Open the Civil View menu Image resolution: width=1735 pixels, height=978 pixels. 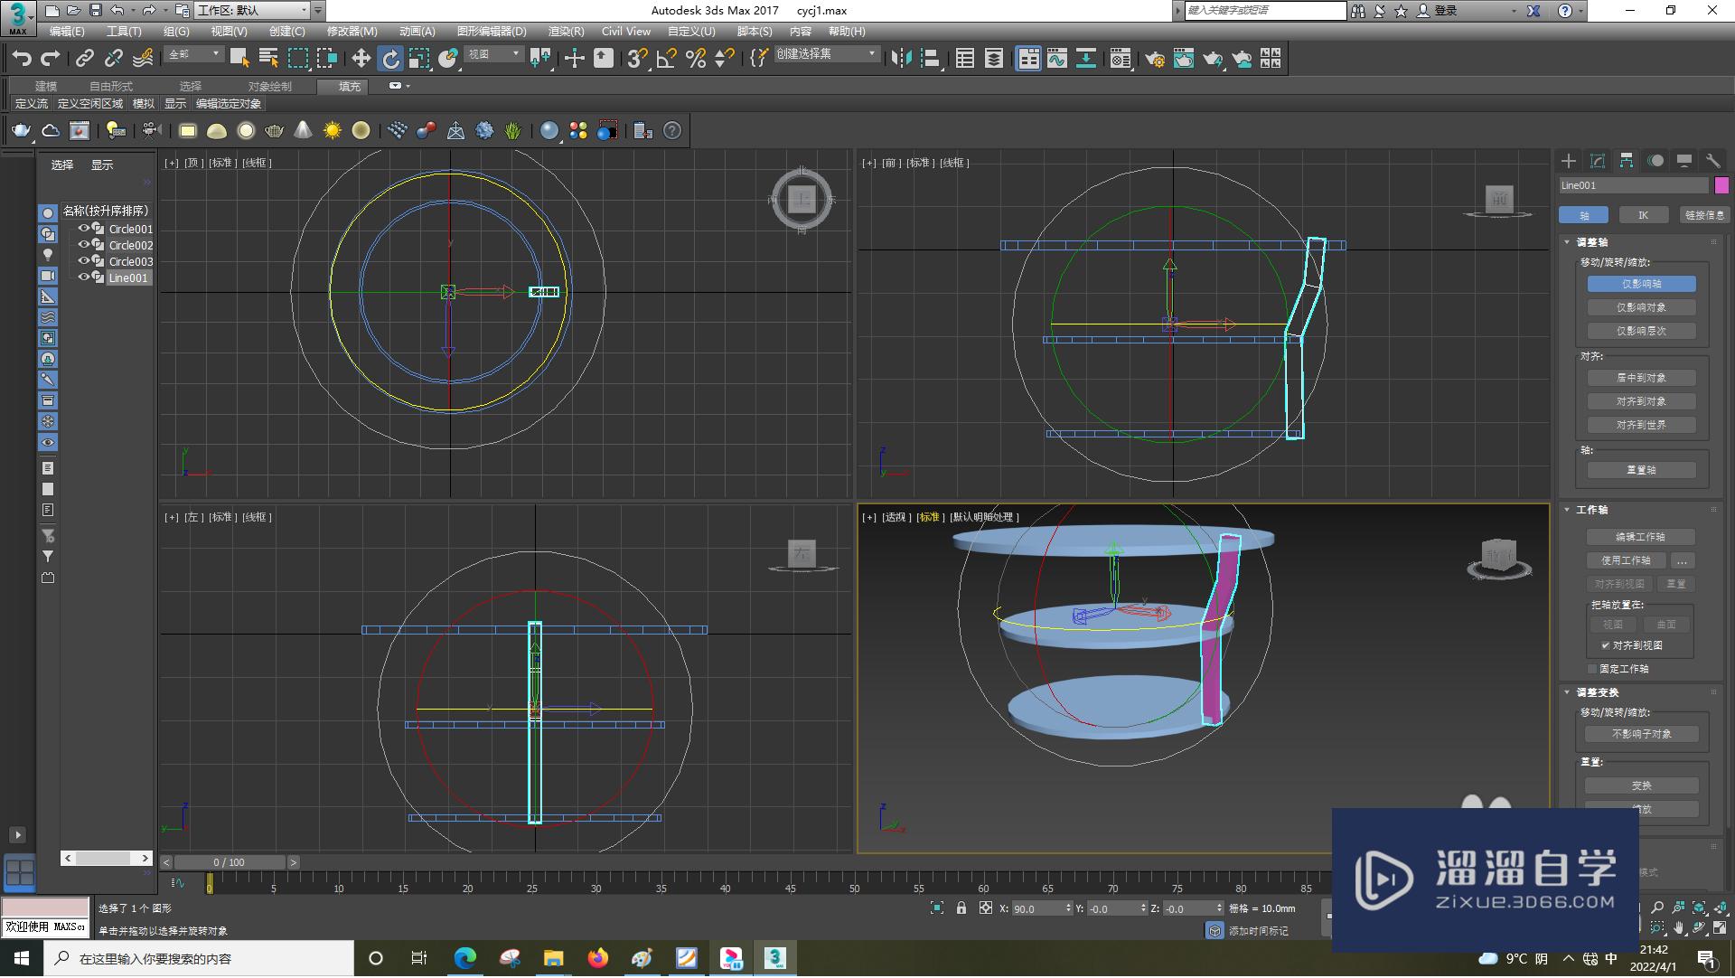click(x=625, y=32)
